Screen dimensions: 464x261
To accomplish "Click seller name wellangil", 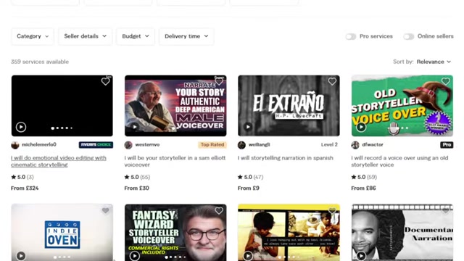I will [260, 145].
